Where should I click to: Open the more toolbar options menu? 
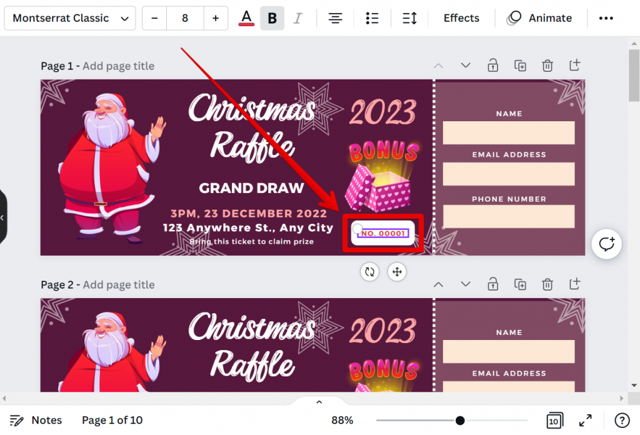tap(606, 18)
